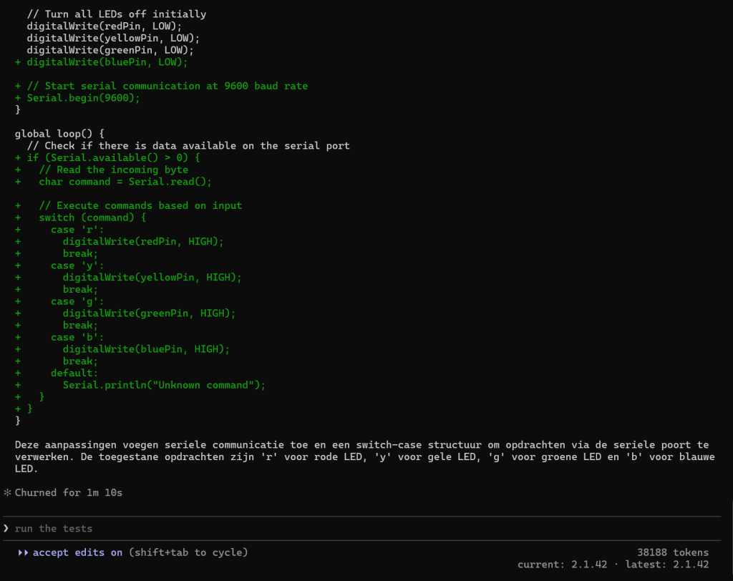This screenshot has height=581, width=733.
Task: Click the Churned for 1m 10s status
Action: 68,493
